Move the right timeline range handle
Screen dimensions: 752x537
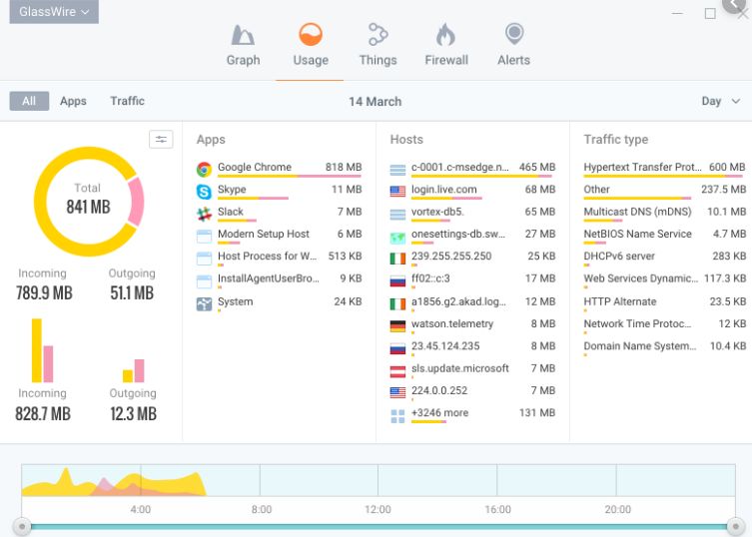pyautogui.click(x=736, y=526)
